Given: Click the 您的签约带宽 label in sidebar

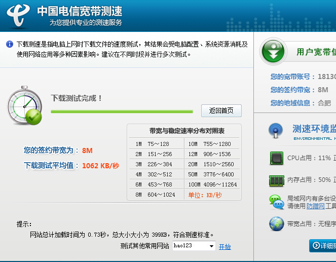Looking at the screenshot, I should point(292,90).
